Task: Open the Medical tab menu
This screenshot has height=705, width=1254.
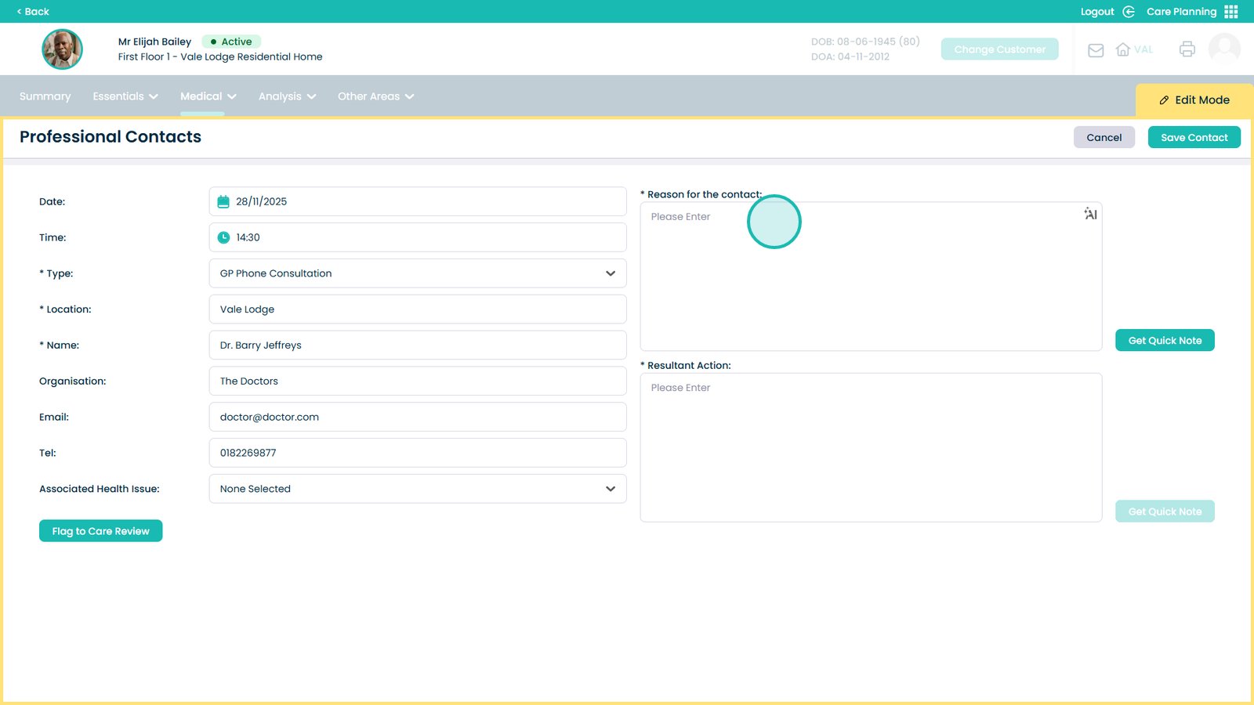Action: tap(208, 96)
